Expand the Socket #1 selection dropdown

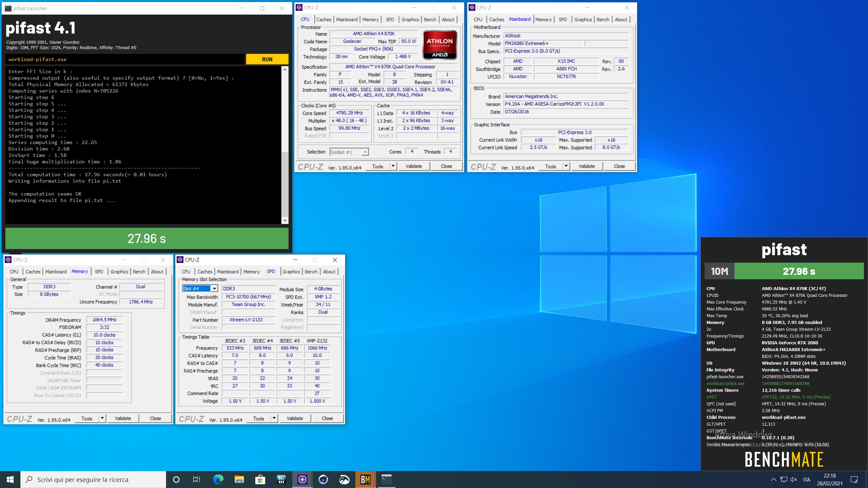(365, 152)
